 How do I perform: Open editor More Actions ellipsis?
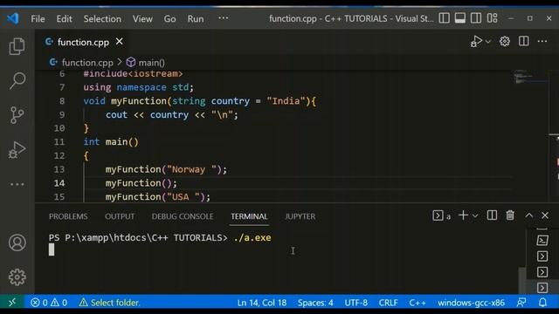[x=542, y=41]
